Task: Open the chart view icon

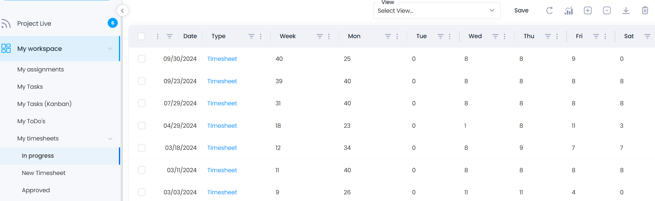Action: 569,11
